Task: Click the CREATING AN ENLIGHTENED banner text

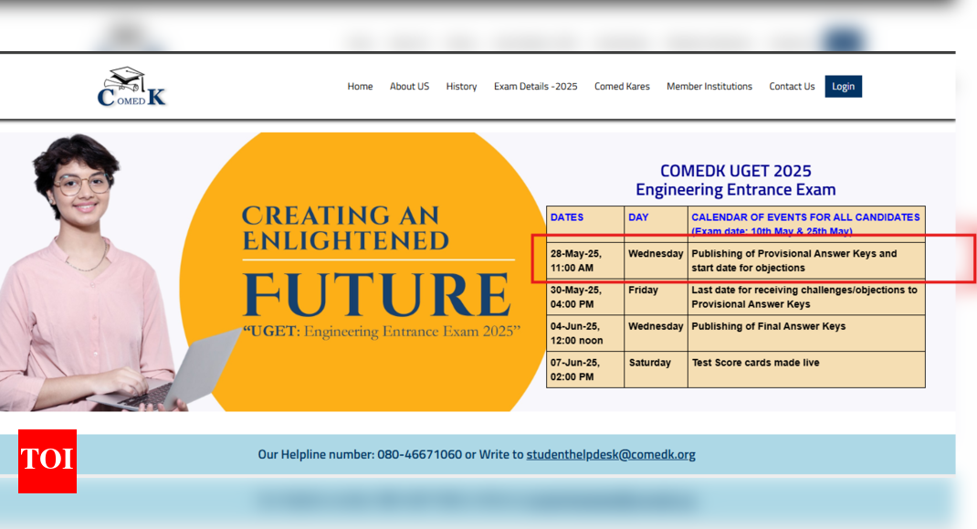Action: (x=345, y=227)
